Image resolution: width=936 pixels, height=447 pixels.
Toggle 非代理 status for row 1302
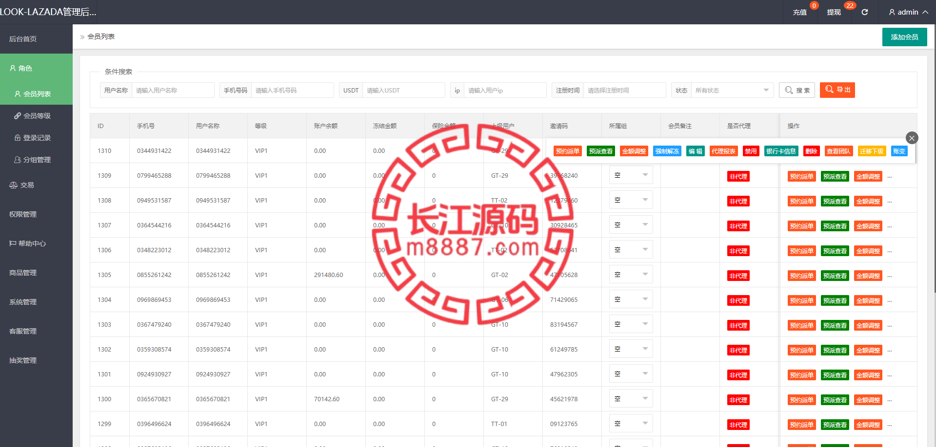point(738,350)
